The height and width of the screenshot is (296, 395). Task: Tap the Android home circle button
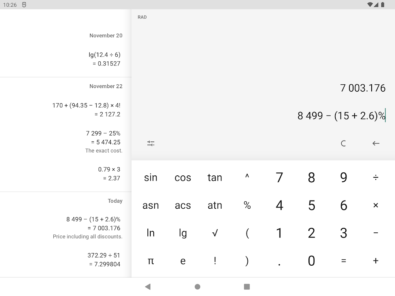tap(197, 287)
